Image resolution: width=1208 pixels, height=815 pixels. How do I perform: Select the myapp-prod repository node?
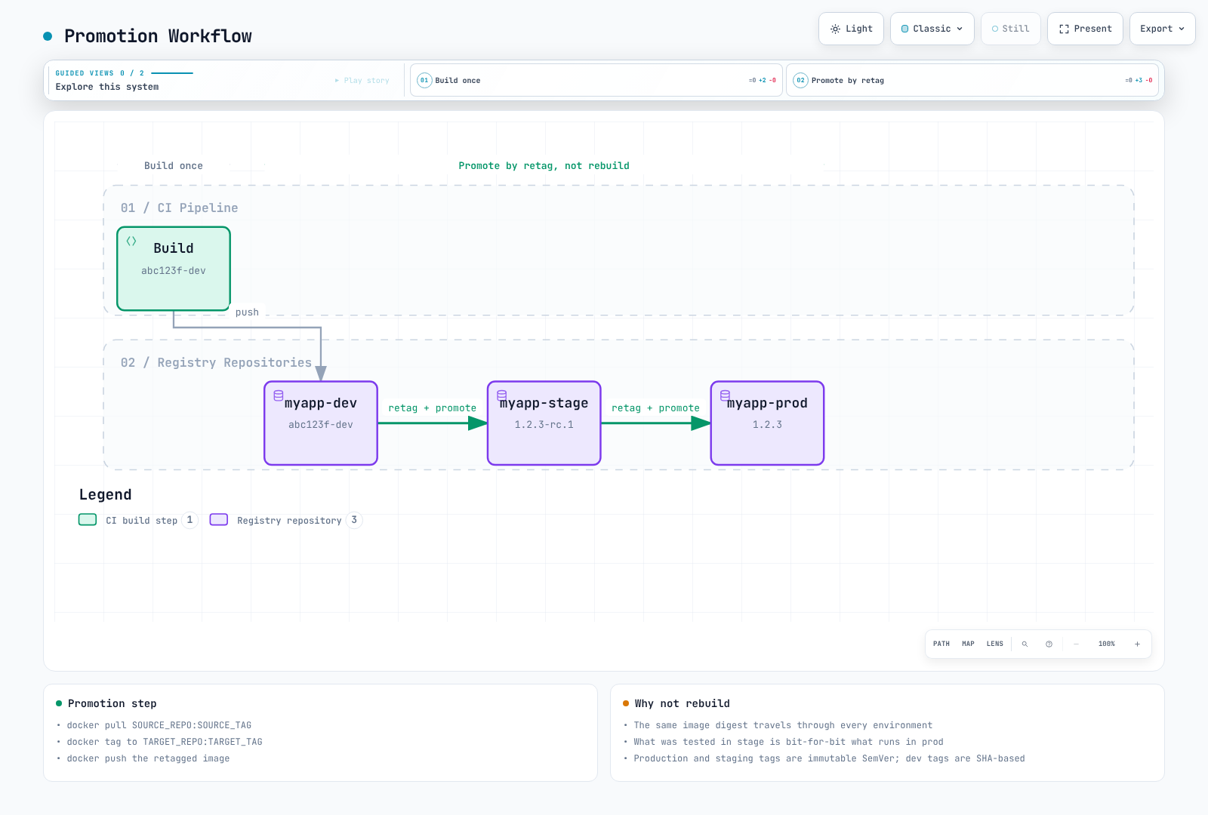(x=767, y=423)
